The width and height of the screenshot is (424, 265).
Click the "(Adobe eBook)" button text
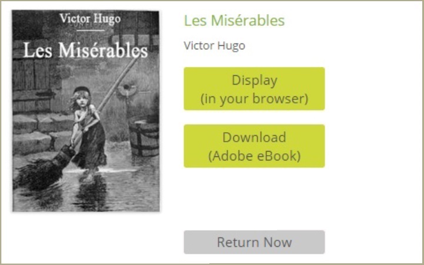click(x=254, y=156)
